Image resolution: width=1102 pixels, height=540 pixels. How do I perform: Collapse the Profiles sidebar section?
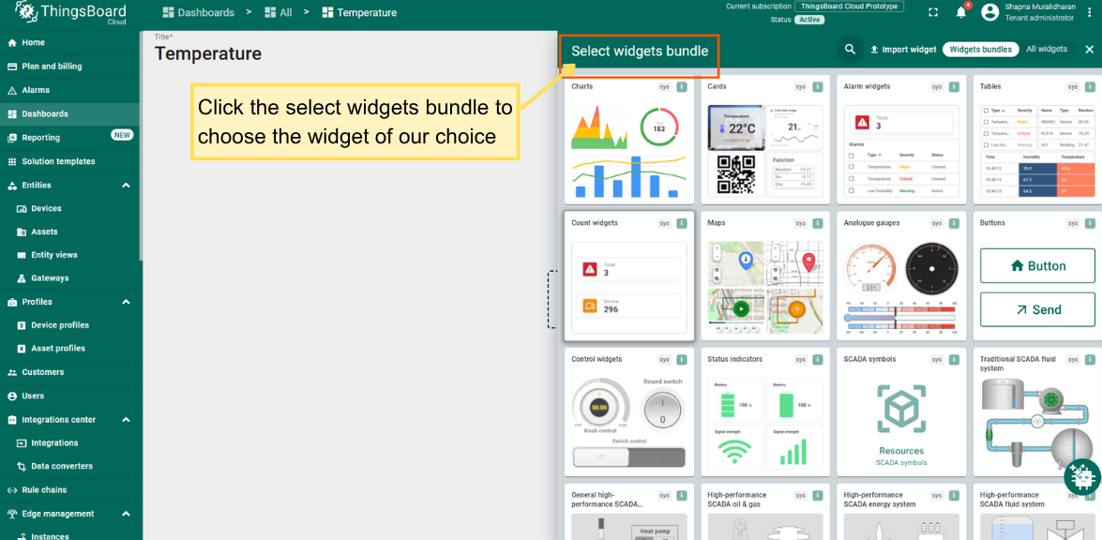click(x=126, y=302)
